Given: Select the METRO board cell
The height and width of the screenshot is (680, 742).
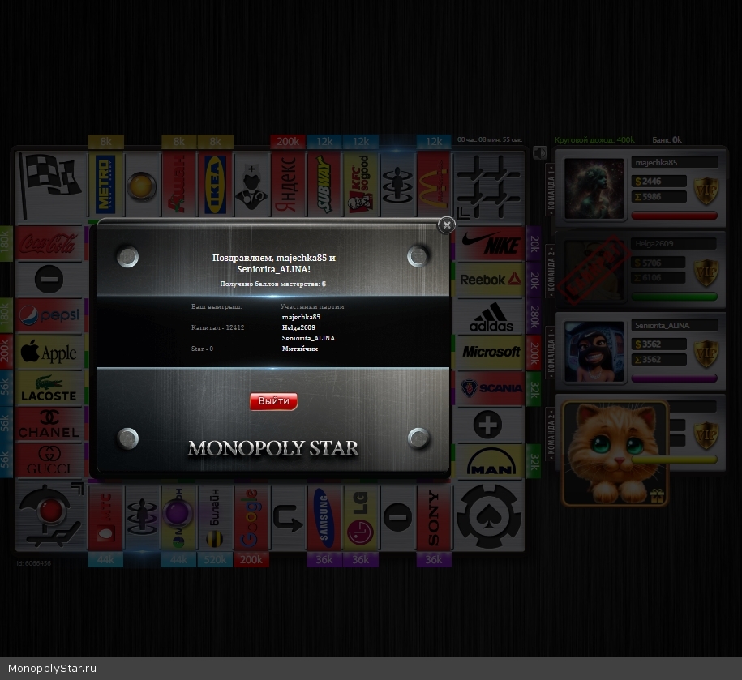Looking at the screenshot, I should (x=105, y=185).
